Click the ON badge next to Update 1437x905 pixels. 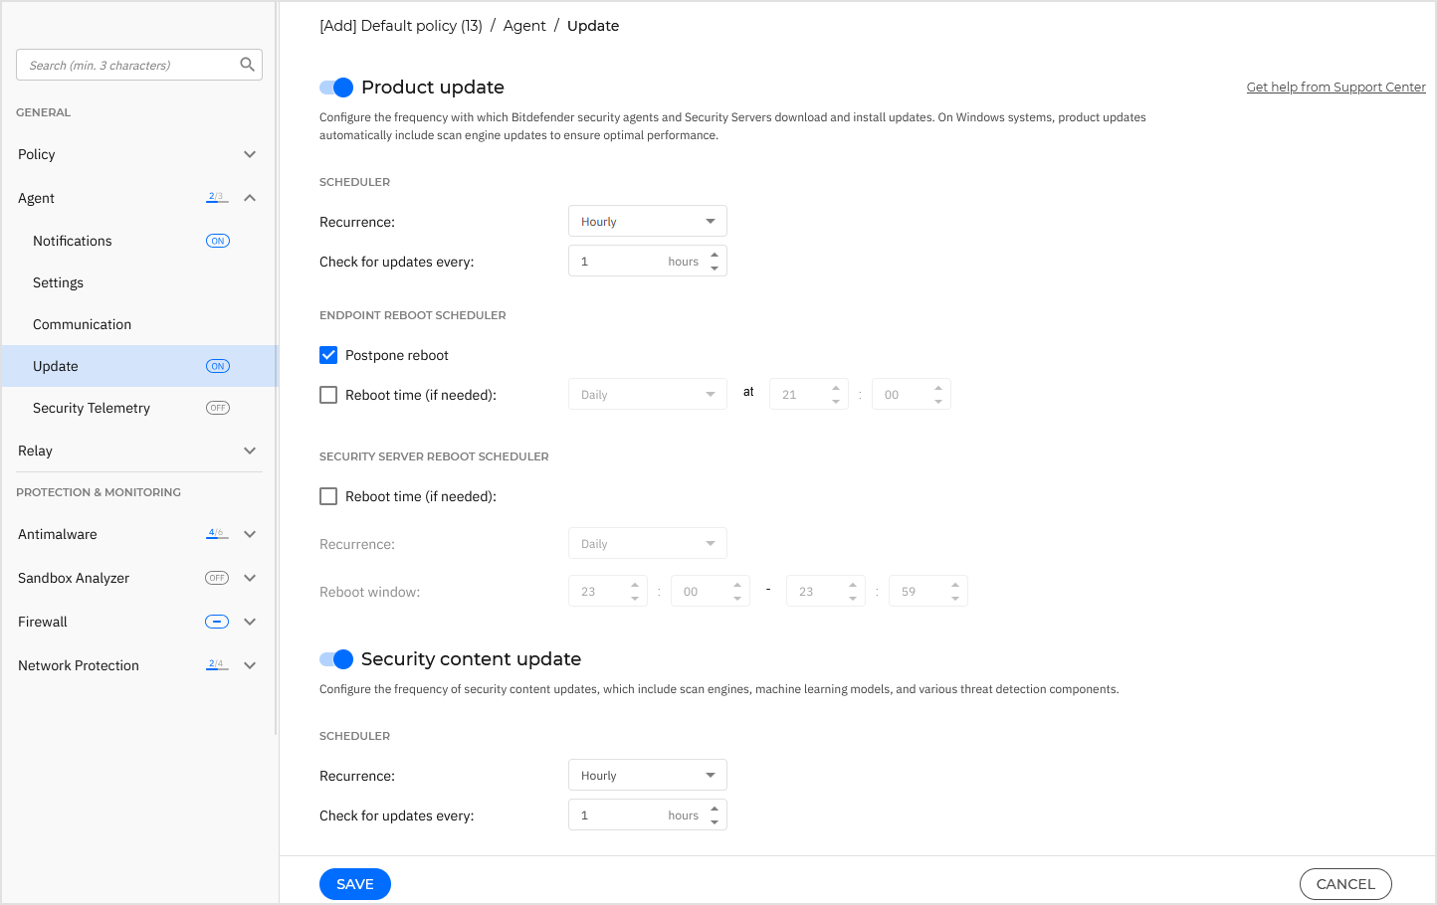tap(217, 365)
